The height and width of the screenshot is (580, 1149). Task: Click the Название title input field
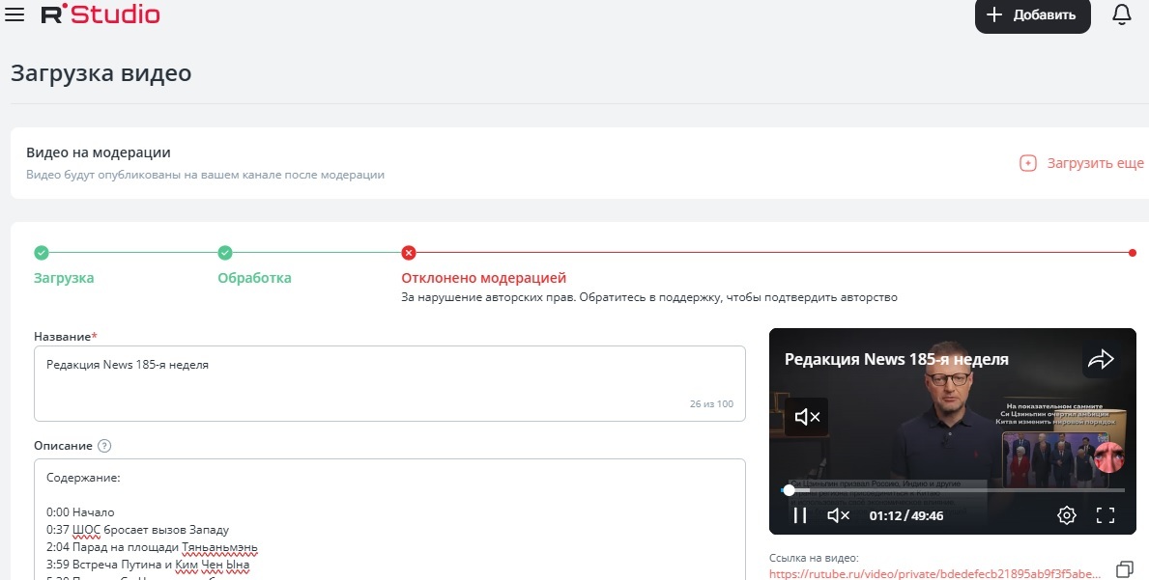click(388, 383)
